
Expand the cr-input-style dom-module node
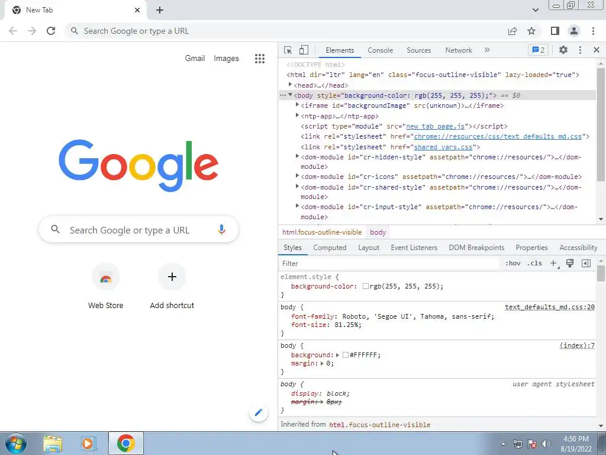pos(297,206)
